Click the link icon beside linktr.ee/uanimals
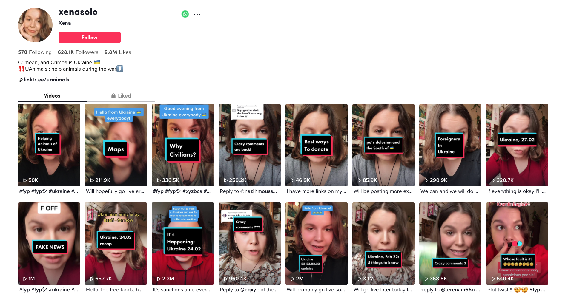 20,80
